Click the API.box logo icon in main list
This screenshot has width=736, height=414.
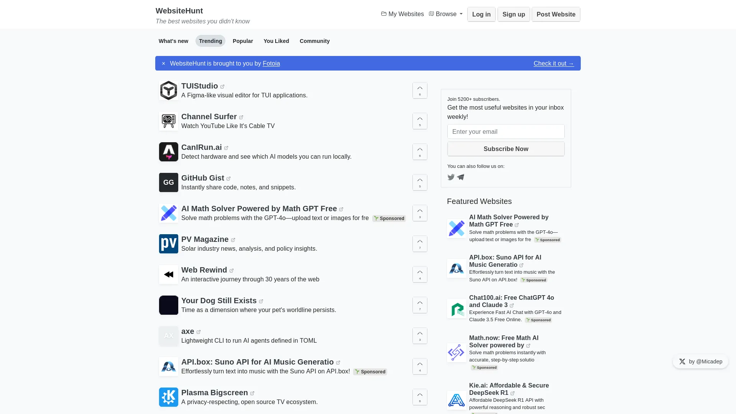click(x=169, y=366)
